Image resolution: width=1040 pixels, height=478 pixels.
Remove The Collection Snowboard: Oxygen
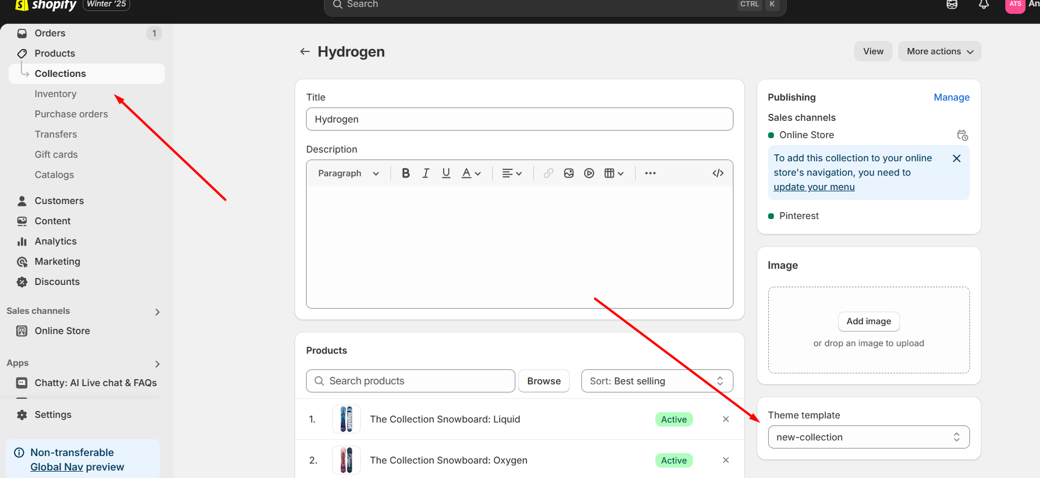[x=726, y=460]
